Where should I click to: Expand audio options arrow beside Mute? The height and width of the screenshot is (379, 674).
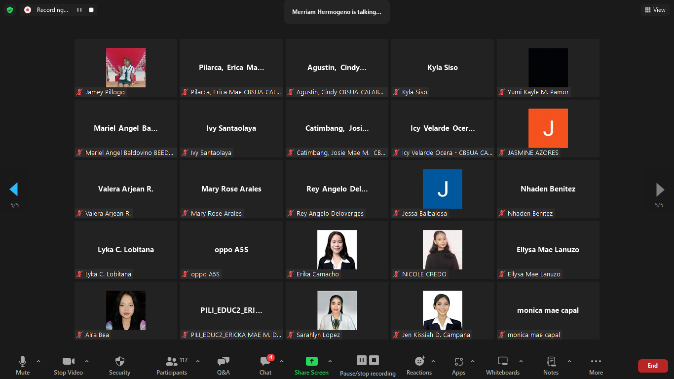click(x=38, y=361)
